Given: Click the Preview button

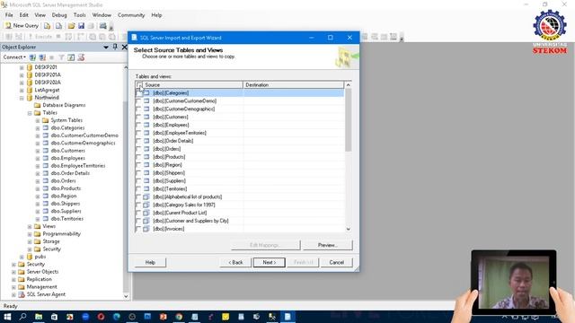Looking at the screenshot, I should tap(328, 245).
